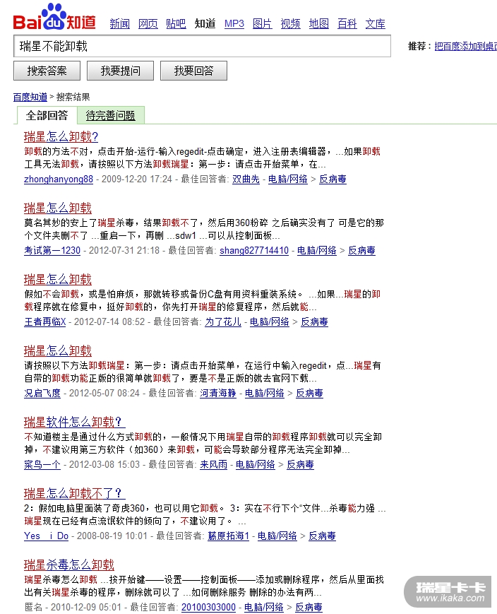Open 瑞星怎么卸载 result by 况启飞度
Viewport: 497px width, 614px height.
coord(58,350)
